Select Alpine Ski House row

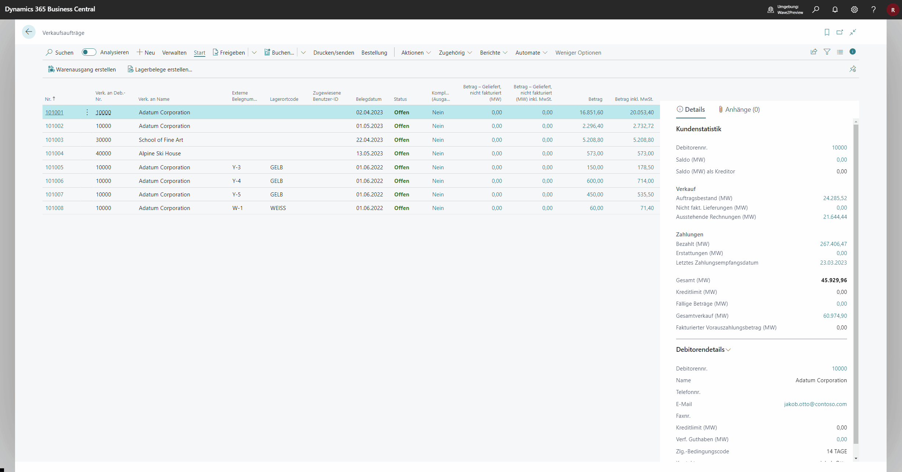[x=351, y=153]
